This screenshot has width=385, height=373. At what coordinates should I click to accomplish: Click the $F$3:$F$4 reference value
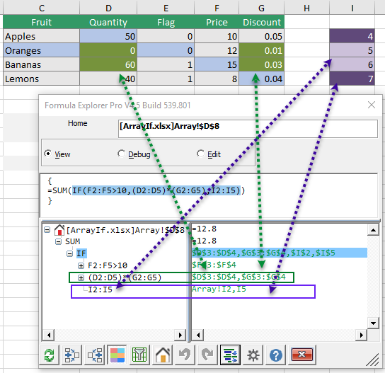214,265
